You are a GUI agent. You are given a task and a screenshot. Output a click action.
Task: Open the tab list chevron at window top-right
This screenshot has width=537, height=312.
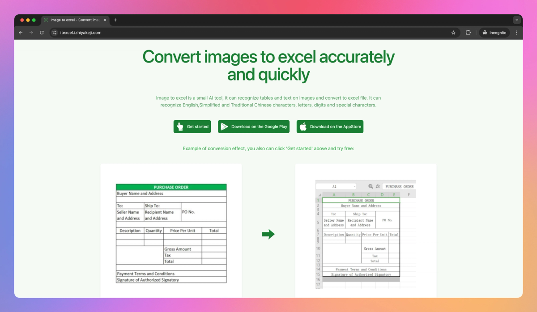(x=516, y=20)
